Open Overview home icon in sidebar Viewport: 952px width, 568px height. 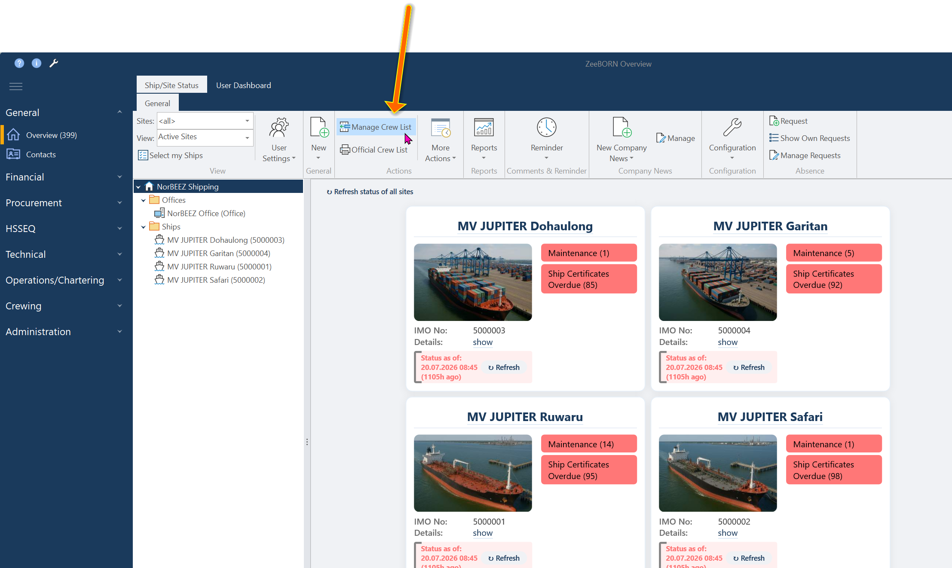pyautogui.click(x=13, y=135)
